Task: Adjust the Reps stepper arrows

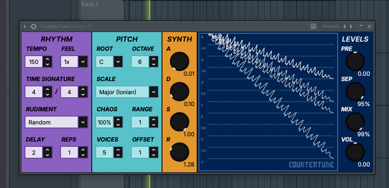Action: 83,153
